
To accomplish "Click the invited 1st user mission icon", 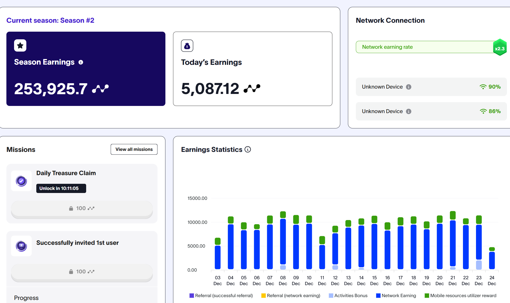I will 21,246.
